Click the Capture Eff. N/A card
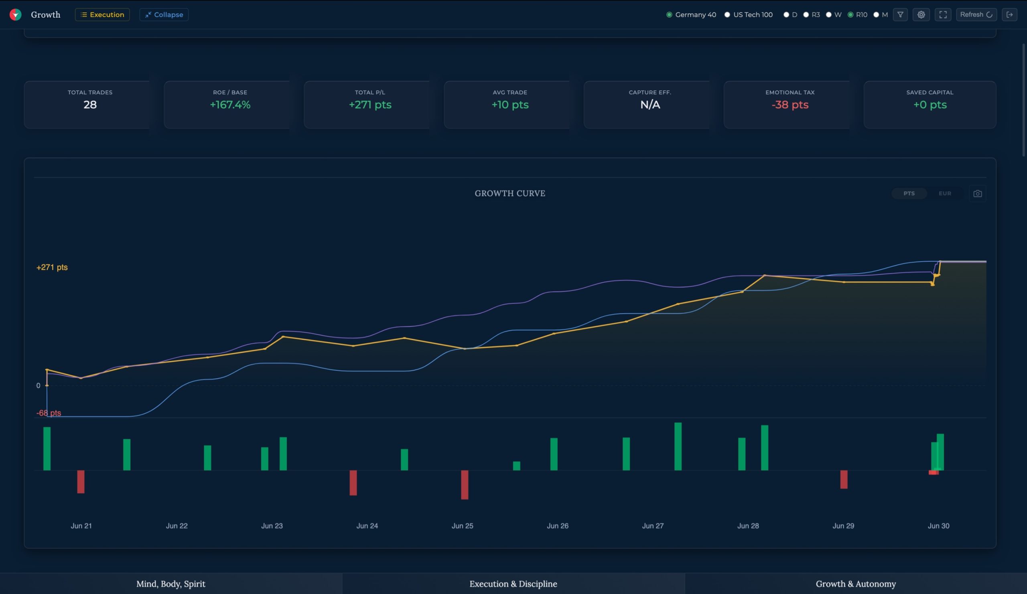The image size is (1027, 594). point(647,105)
